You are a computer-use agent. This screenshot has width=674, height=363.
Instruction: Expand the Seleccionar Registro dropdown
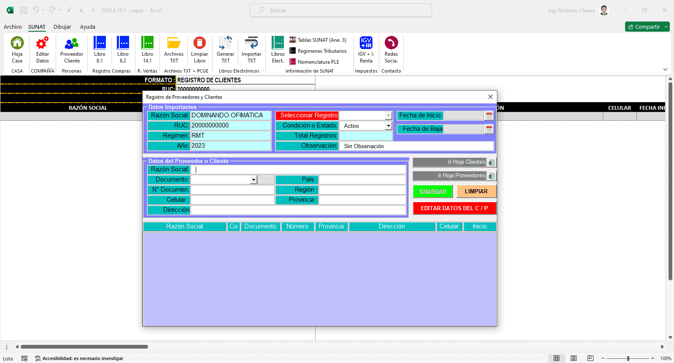coord(388,115)
